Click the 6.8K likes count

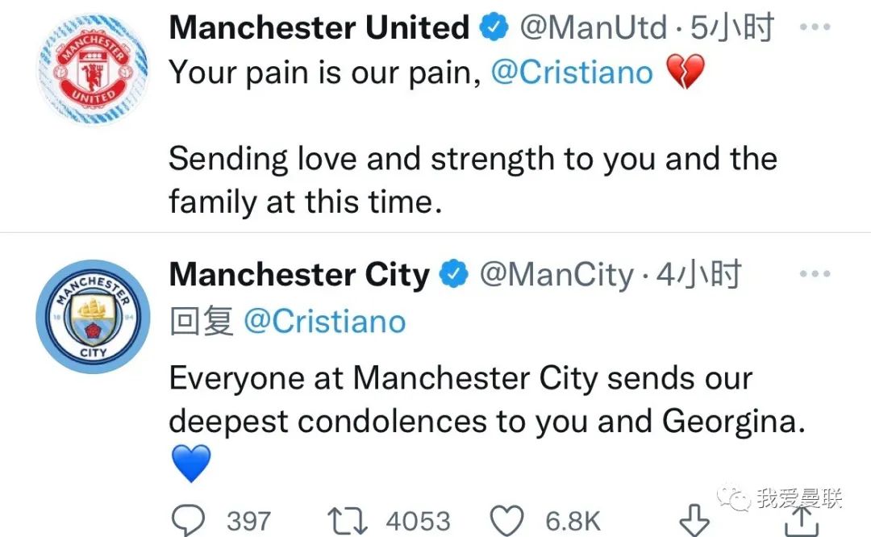[x=573, y=522]
